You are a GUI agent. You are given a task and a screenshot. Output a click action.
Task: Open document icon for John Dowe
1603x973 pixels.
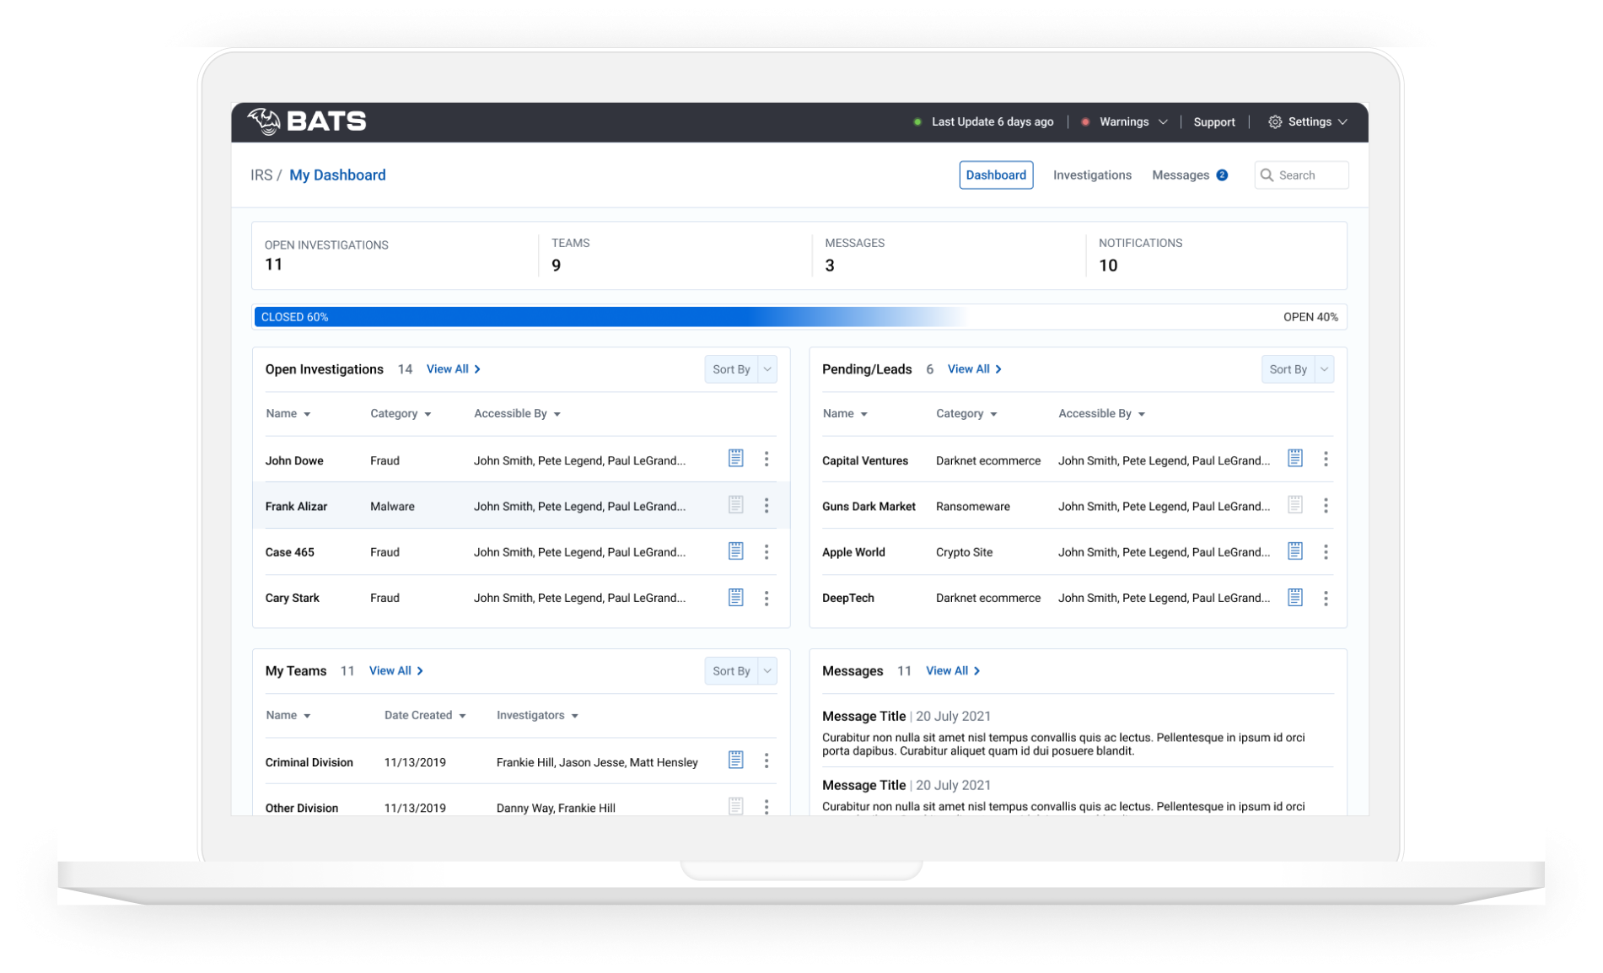coord(735,459)
